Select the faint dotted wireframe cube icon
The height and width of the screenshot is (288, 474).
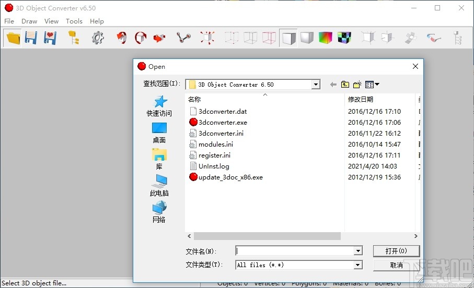click(232, 38)
